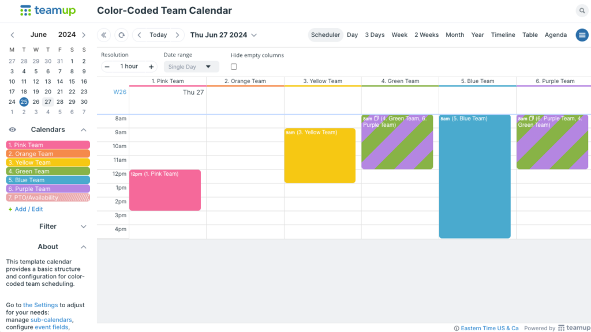Switch to the Agenda view tab

555,35
